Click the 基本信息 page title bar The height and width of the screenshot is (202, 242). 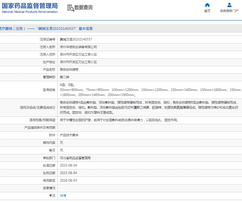(47, 29)
